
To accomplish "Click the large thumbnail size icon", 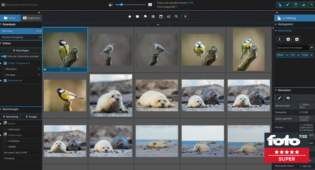I will [150, 4].
